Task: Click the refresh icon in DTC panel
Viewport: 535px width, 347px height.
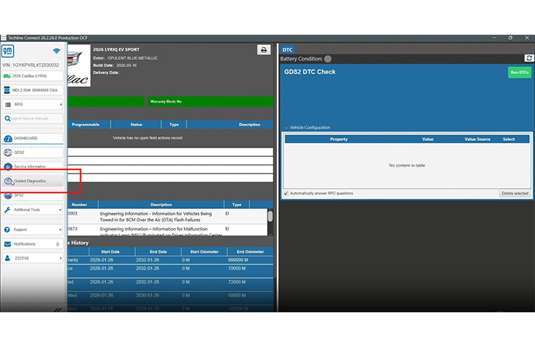Action: 529,59
